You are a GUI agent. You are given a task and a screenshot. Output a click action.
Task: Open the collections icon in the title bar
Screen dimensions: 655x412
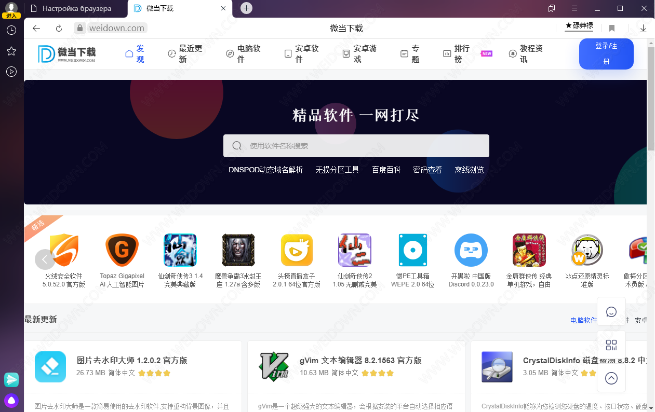552,8
